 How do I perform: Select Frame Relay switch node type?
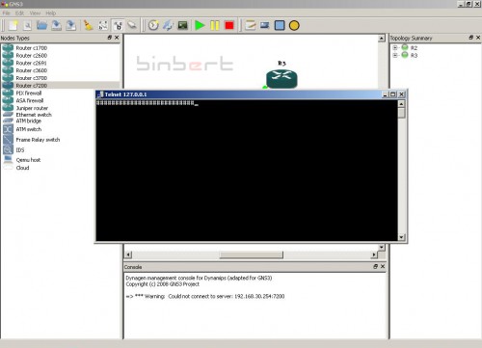click(38, 140)
